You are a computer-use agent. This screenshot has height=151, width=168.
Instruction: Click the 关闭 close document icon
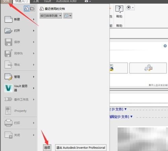pyautogui.click(x=8, y=135)
